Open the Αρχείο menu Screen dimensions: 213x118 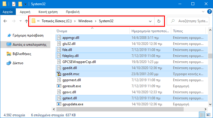(x=8, y=12)
